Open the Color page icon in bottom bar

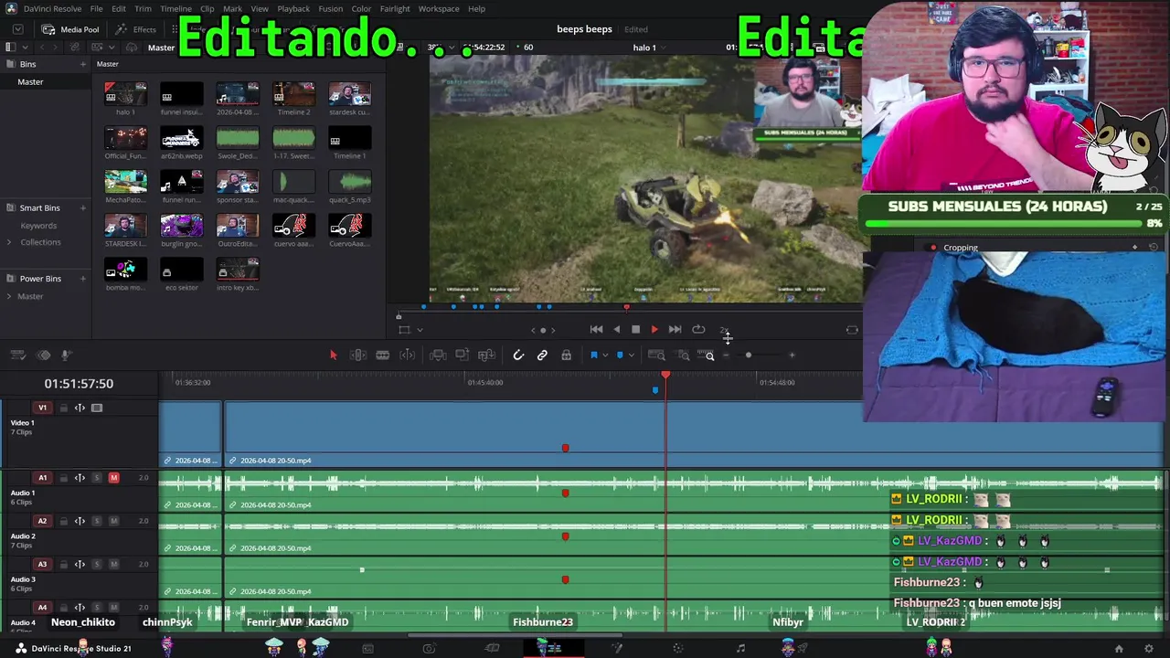[x=677, y=649]
